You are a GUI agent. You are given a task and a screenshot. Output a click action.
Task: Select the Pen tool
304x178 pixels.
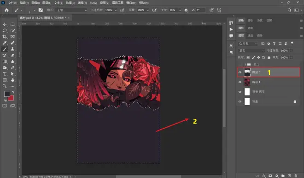[12, 68]
